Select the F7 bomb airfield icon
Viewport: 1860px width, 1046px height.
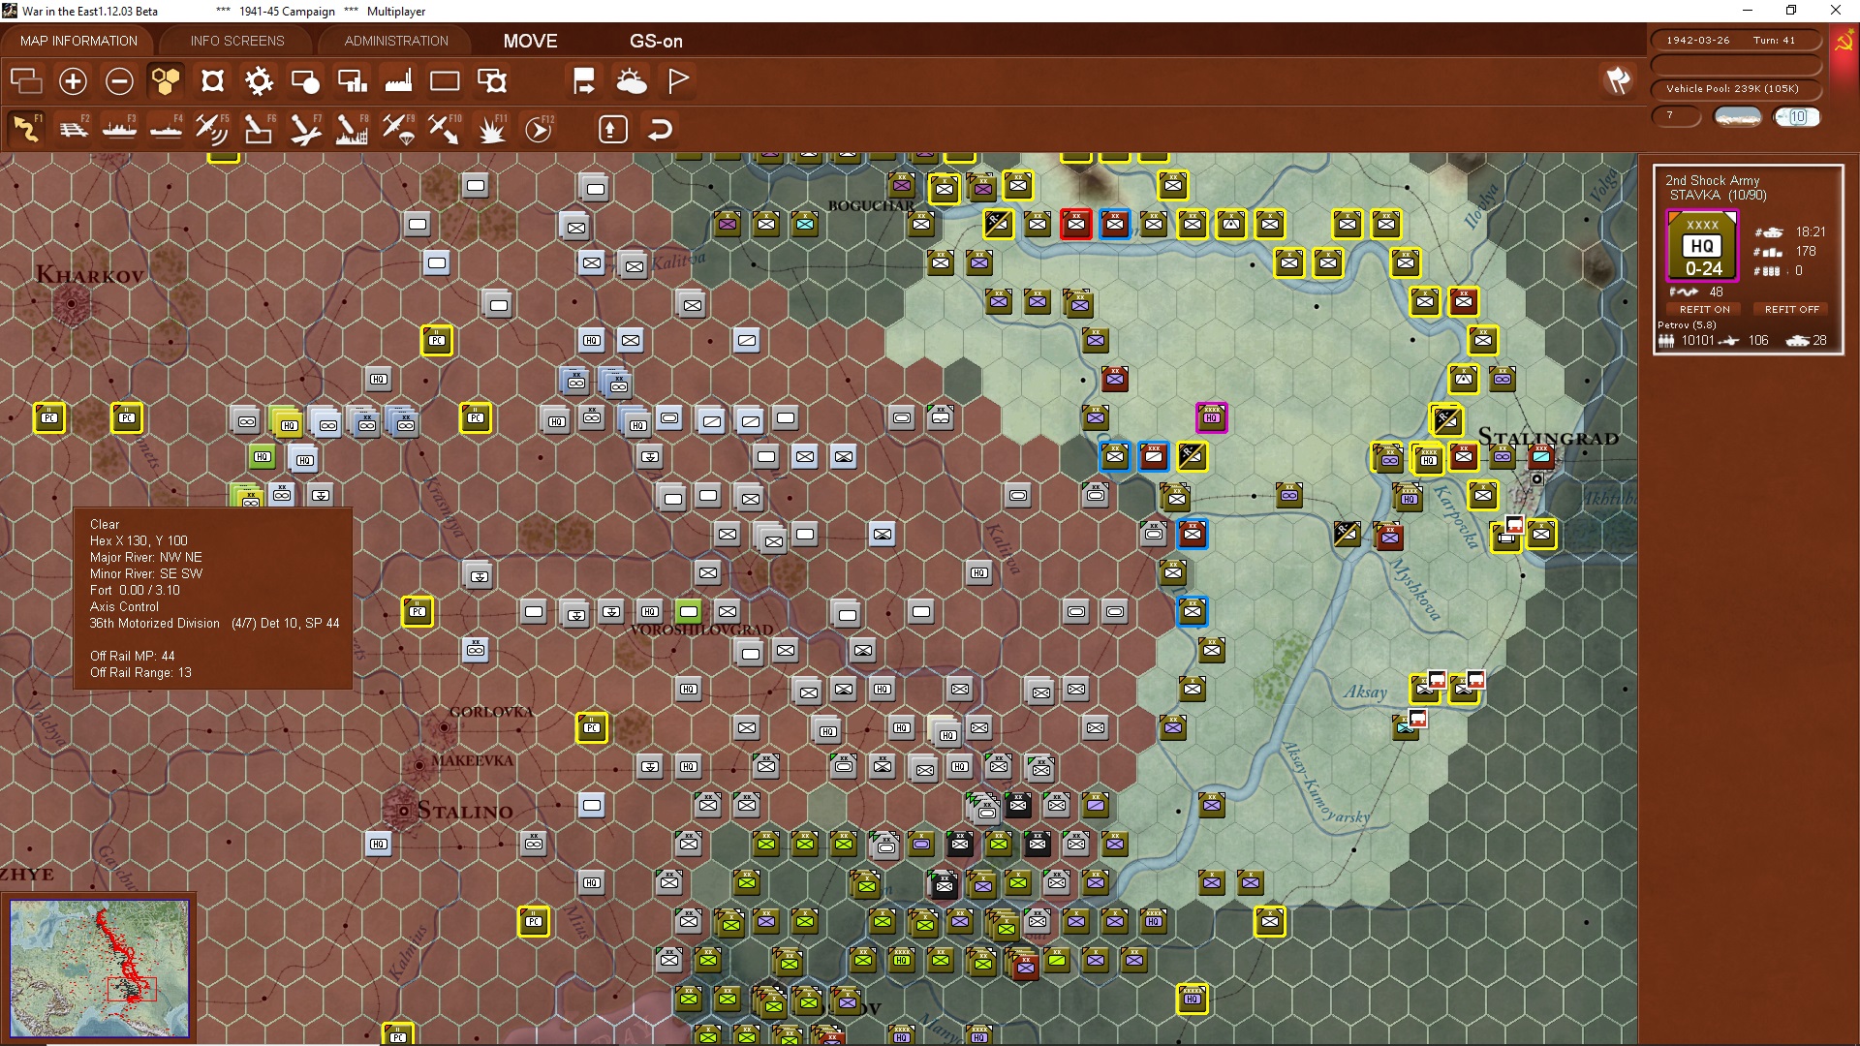(305, 129)
